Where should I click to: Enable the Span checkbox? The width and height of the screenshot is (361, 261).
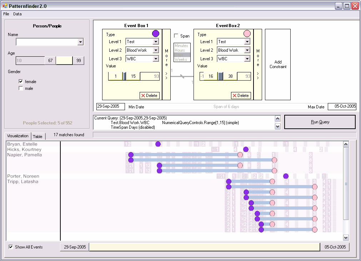tap(176, 36)
